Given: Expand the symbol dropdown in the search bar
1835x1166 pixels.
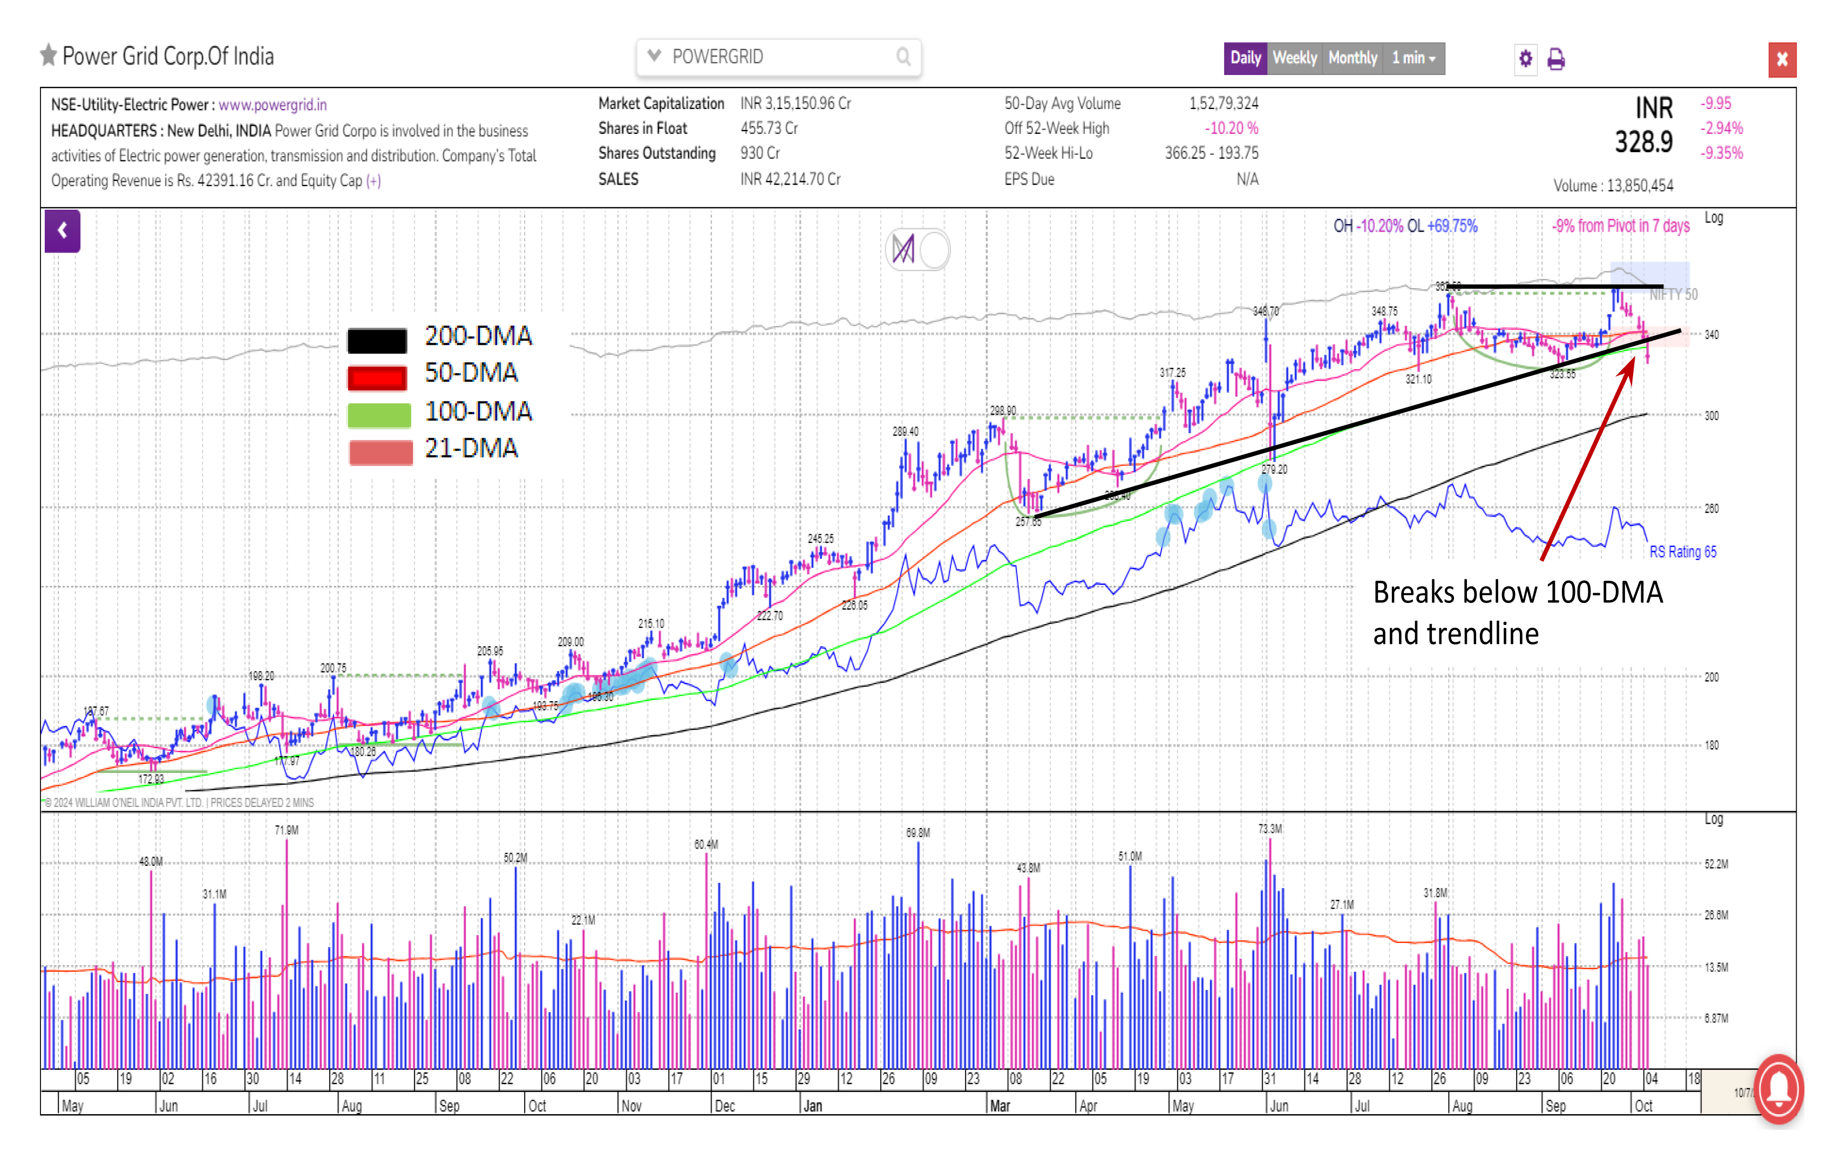Looking at the screenshot, I should (x=653, y=55).
